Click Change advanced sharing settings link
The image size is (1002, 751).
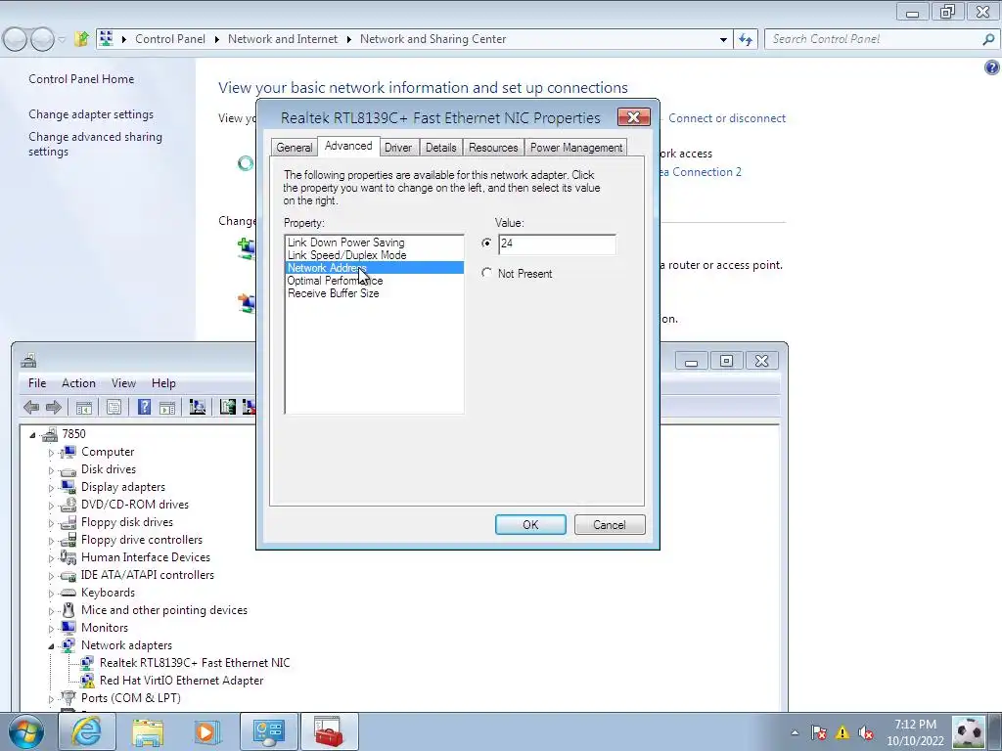95,144
